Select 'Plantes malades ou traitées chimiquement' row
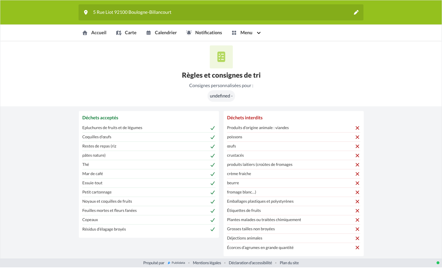 [x=294, y=220]
